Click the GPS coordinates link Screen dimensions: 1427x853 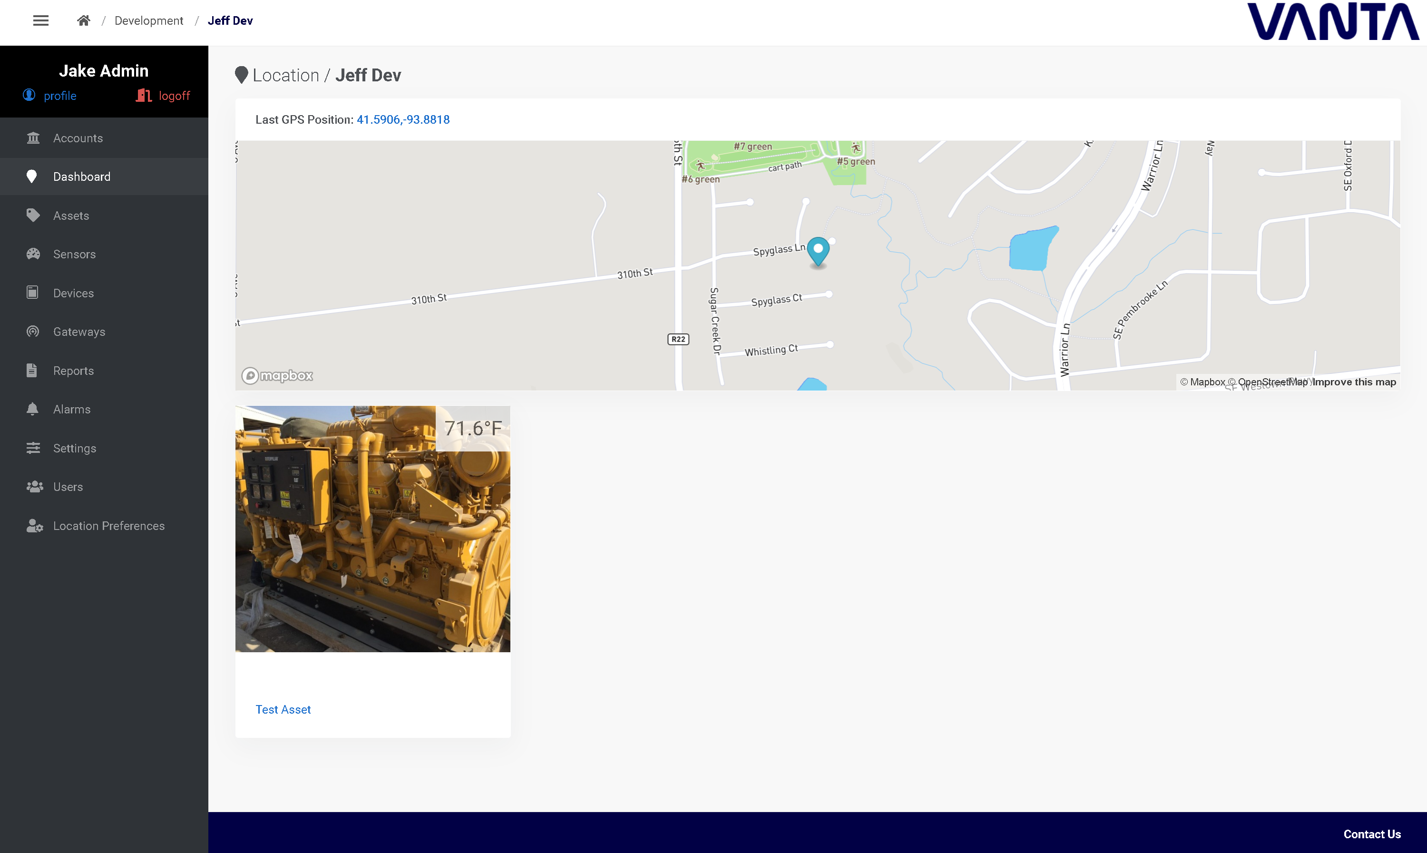click(403, 119)
